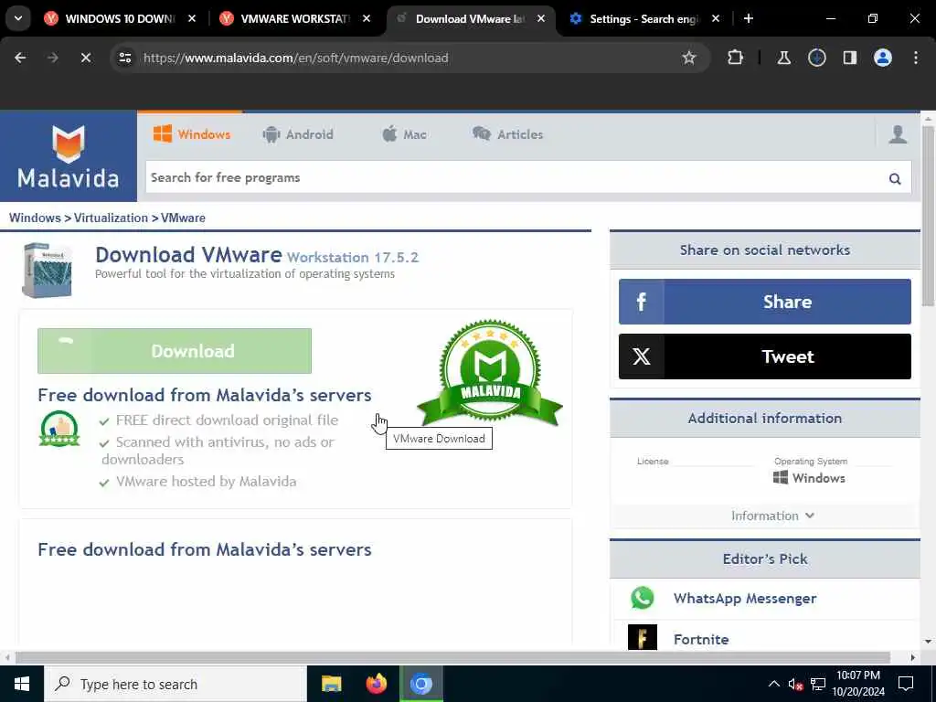The height and width of the screenshot is (702, 936).
Task: Open File Explorer from taskbar
Action: [x=331, y=684]
